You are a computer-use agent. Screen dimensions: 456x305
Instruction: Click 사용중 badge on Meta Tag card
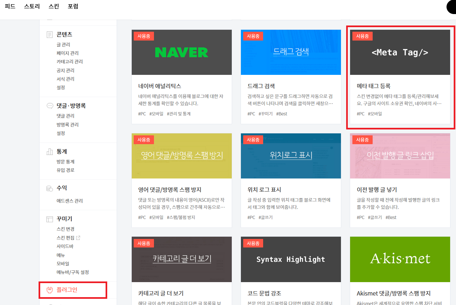(x=362, y=36)
